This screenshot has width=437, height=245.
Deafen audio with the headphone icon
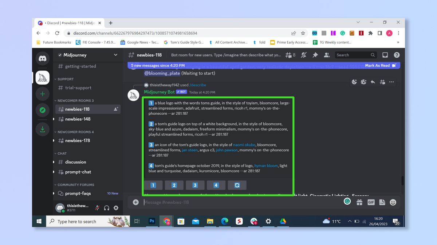[x=106, y=208]
